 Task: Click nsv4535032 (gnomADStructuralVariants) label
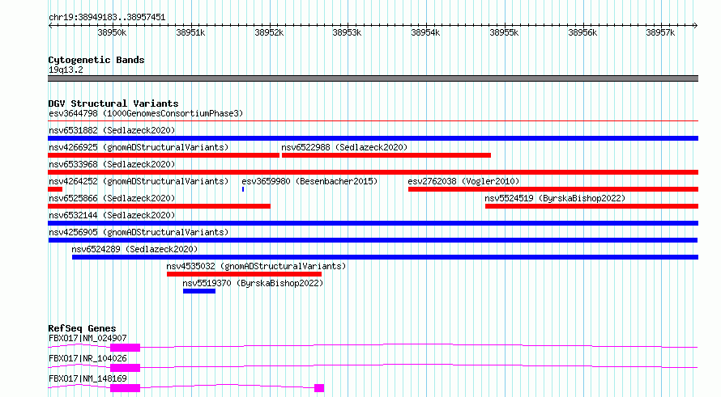(256, 266)
